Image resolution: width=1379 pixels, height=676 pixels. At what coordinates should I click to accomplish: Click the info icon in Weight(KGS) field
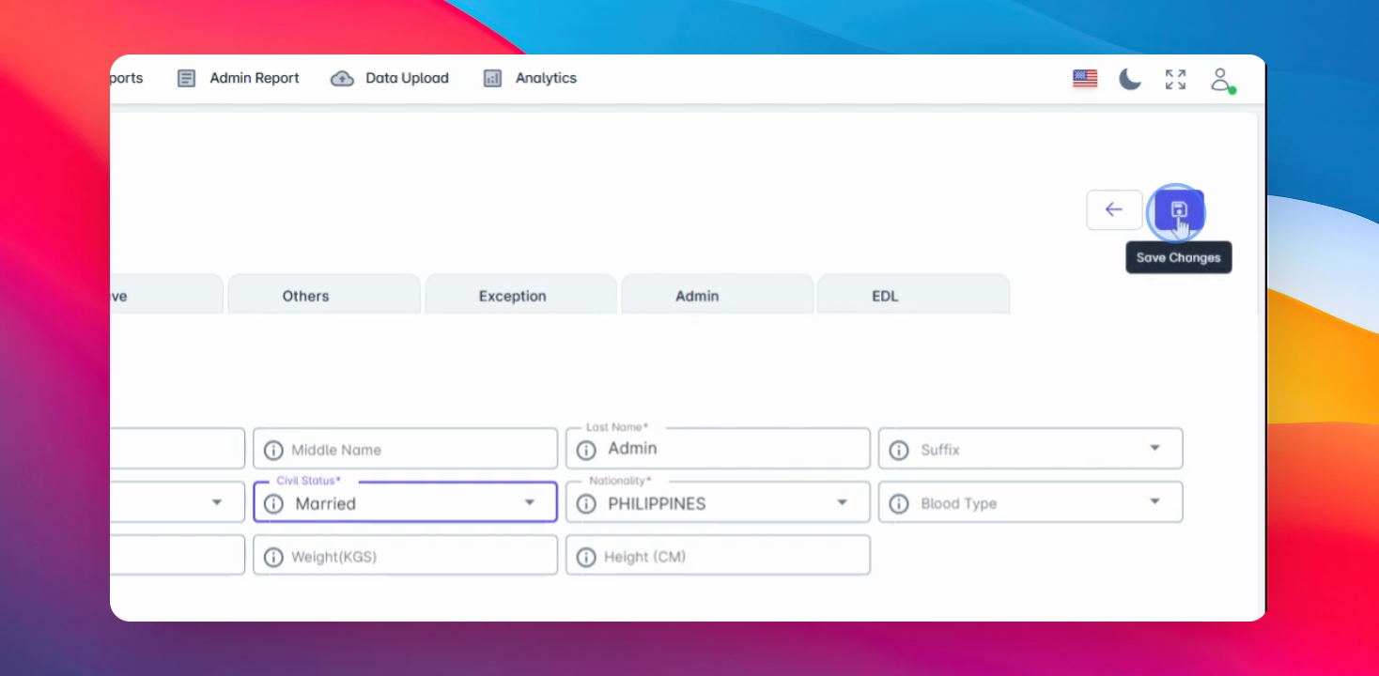click(273, 558)
